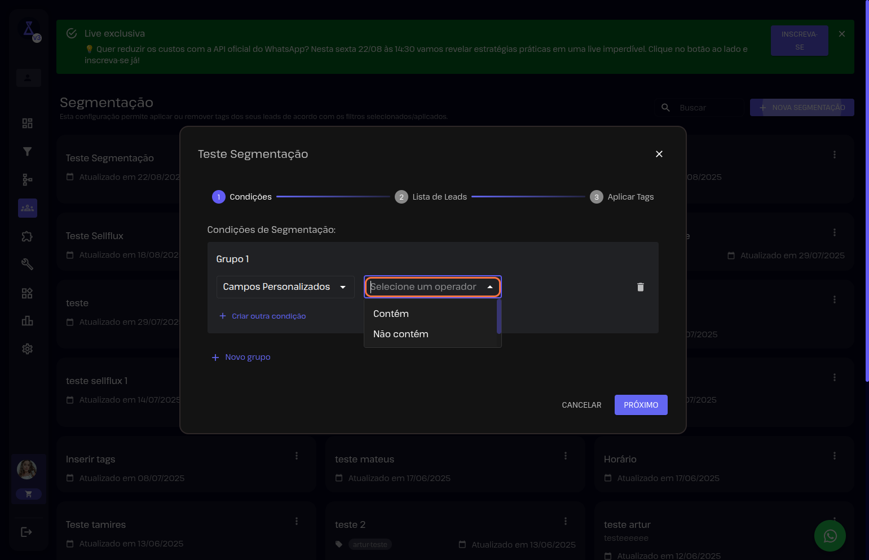869x560 pixels.
Task: Open the puzzle piece integrations icon
Action: [x=27, y=236]
